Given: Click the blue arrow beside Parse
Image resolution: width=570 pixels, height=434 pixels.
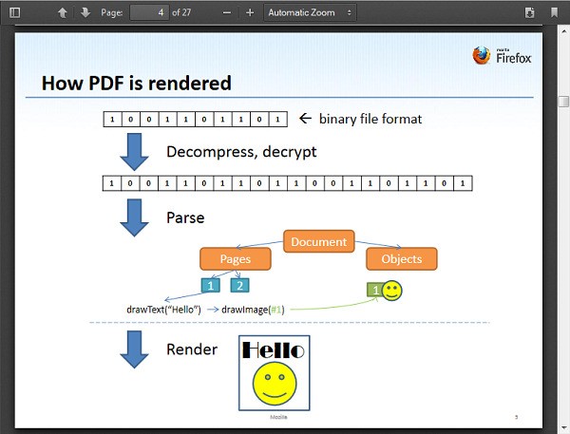Looking at the screenshot, I should [135, 219].
